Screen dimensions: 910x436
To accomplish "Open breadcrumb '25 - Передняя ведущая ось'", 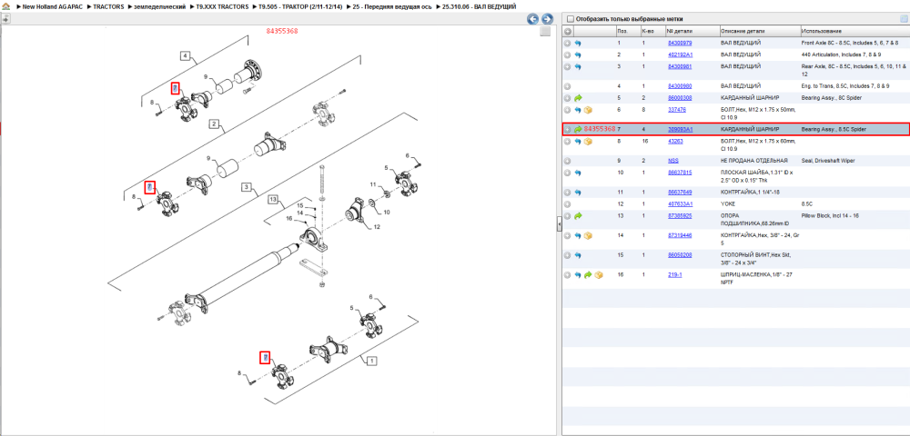I will click(x=391, y=6).
